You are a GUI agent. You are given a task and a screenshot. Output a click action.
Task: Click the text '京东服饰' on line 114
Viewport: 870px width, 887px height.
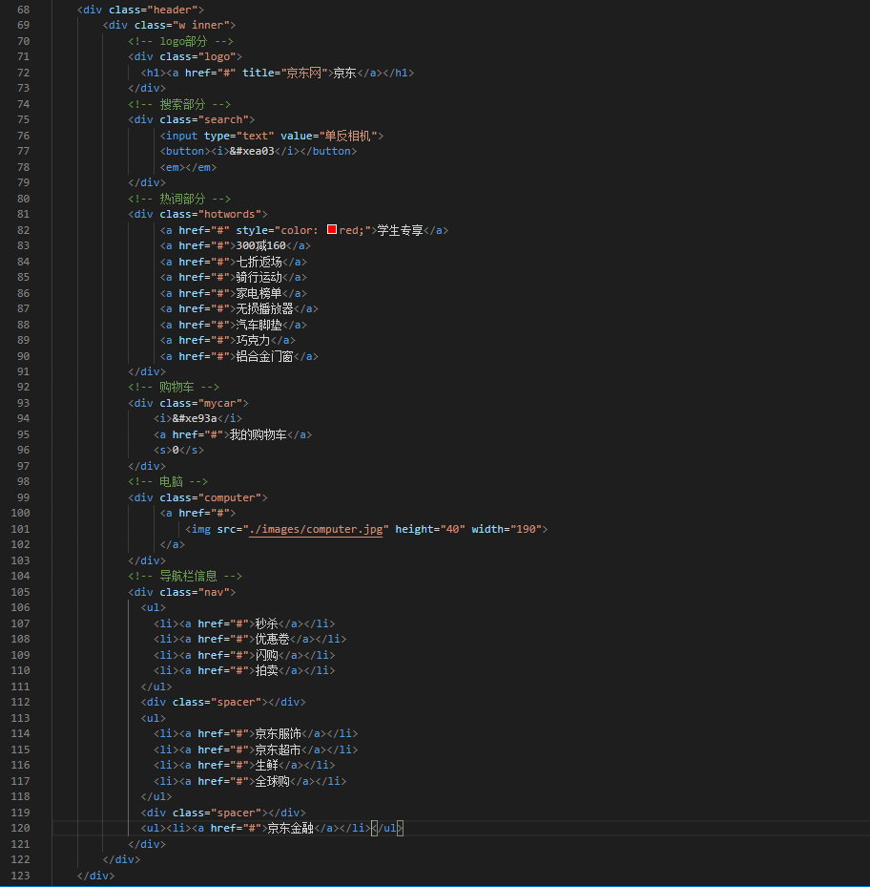coord(279,733)
